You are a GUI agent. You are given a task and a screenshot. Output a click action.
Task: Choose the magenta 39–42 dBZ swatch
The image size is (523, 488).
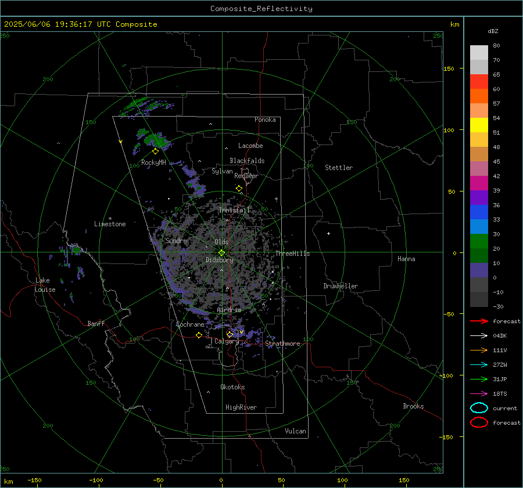click(479, 183)
